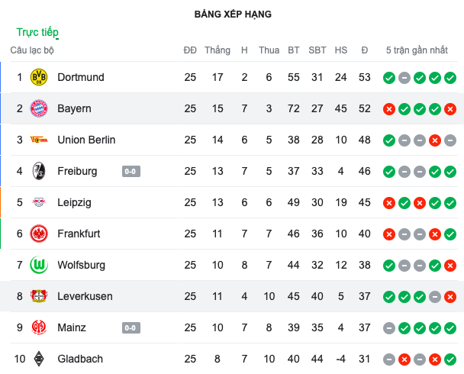The height and width of the screenshot is (374, 464).
Task: Click the Mainz club logo
Action: point(38,327)
